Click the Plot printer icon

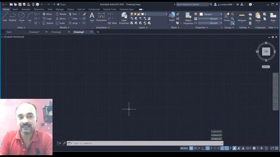tap(37, 4)
